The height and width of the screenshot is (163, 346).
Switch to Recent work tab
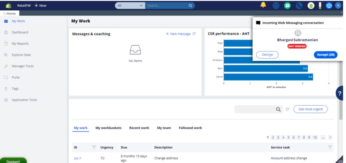pyautogui.click(x=139, y=128)
